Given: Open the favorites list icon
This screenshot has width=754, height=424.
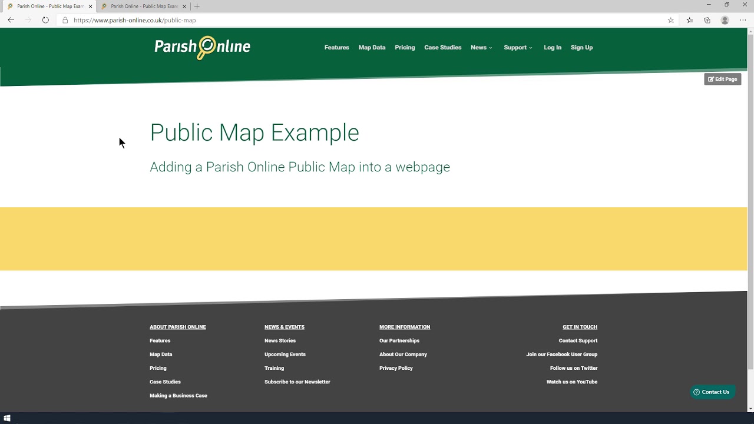Looking at the screenshot, I should tap(690, 20).
